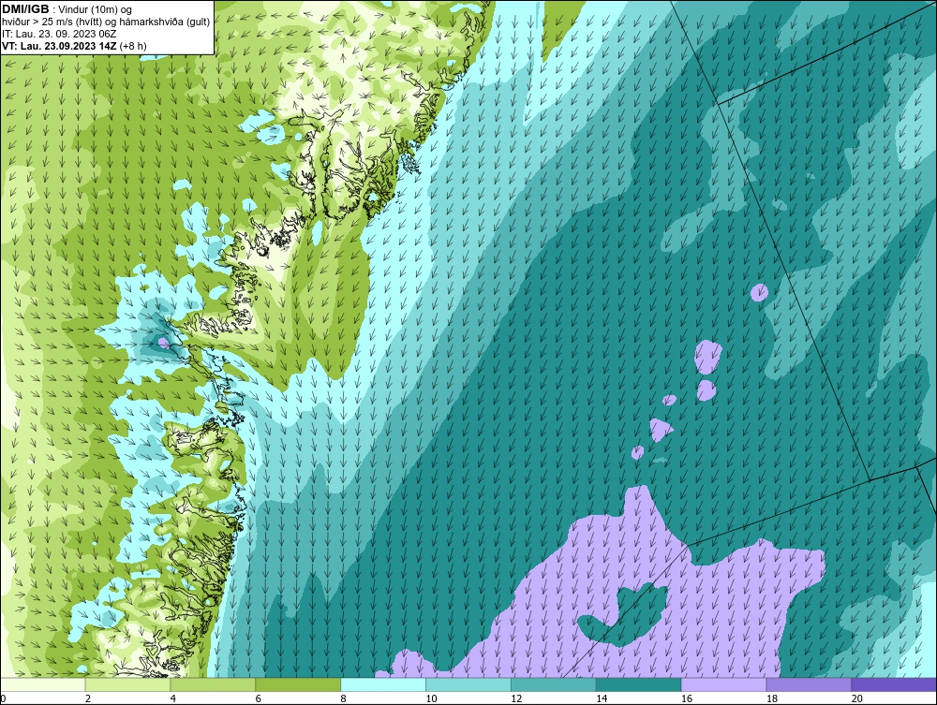Pick the 4–6 m/s legend color swatch
The image size is (937, 705).
coord(213,684)
